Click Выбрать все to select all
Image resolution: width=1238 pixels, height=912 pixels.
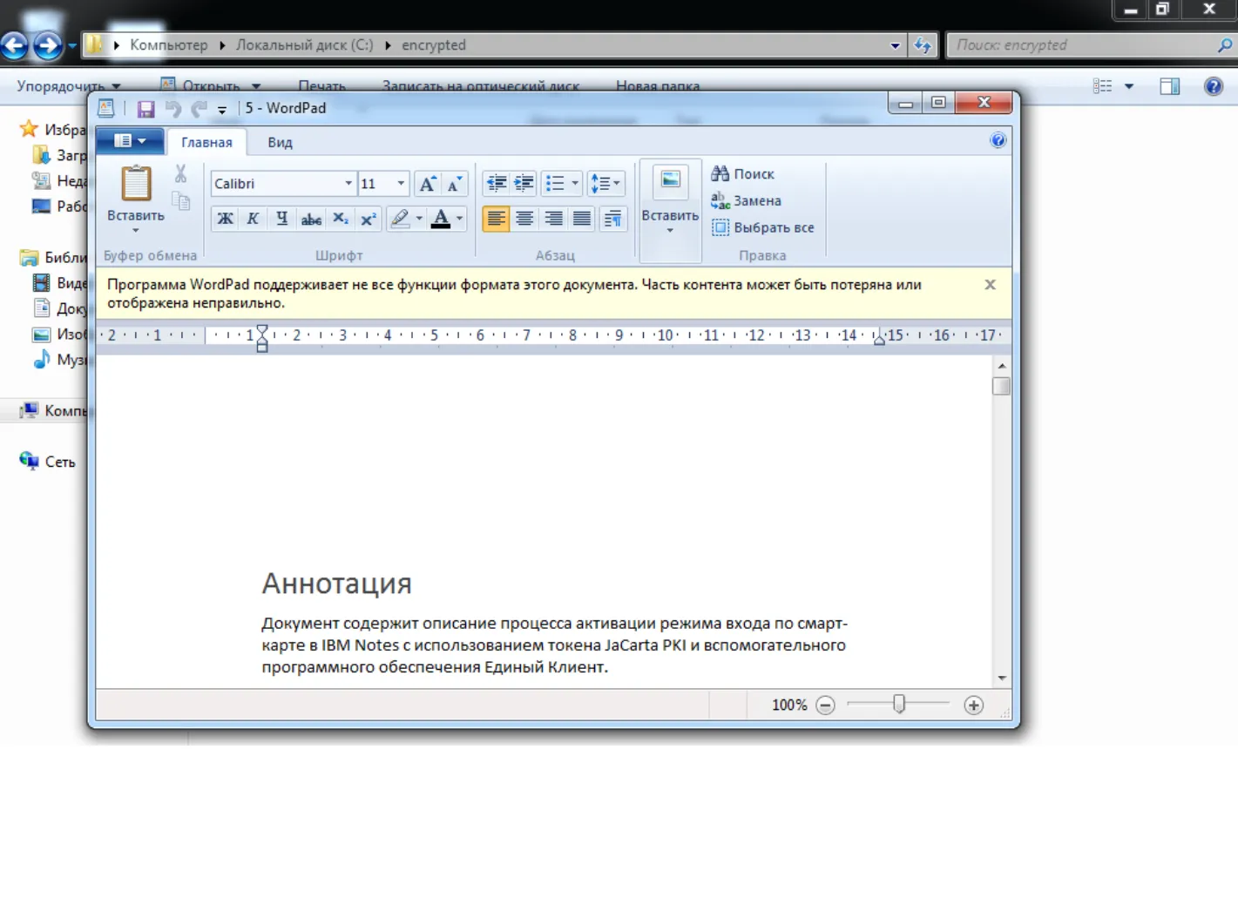[763, 228]
